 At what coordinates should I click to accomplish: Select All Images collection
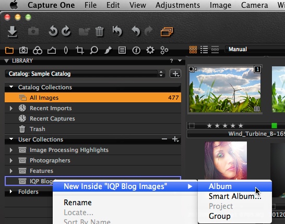click(93, 98)
